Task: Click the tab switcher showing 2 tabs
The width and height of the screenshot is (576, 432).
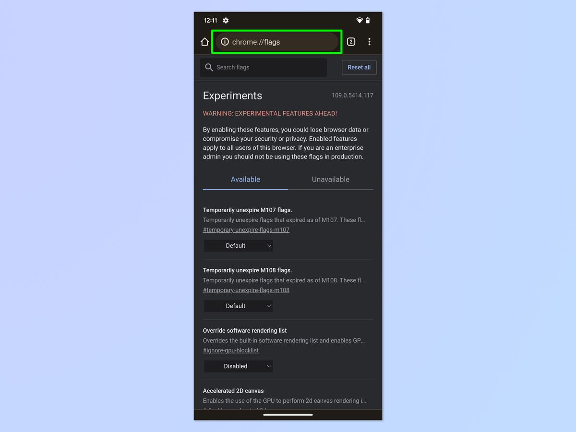Action: pos(351,42)
